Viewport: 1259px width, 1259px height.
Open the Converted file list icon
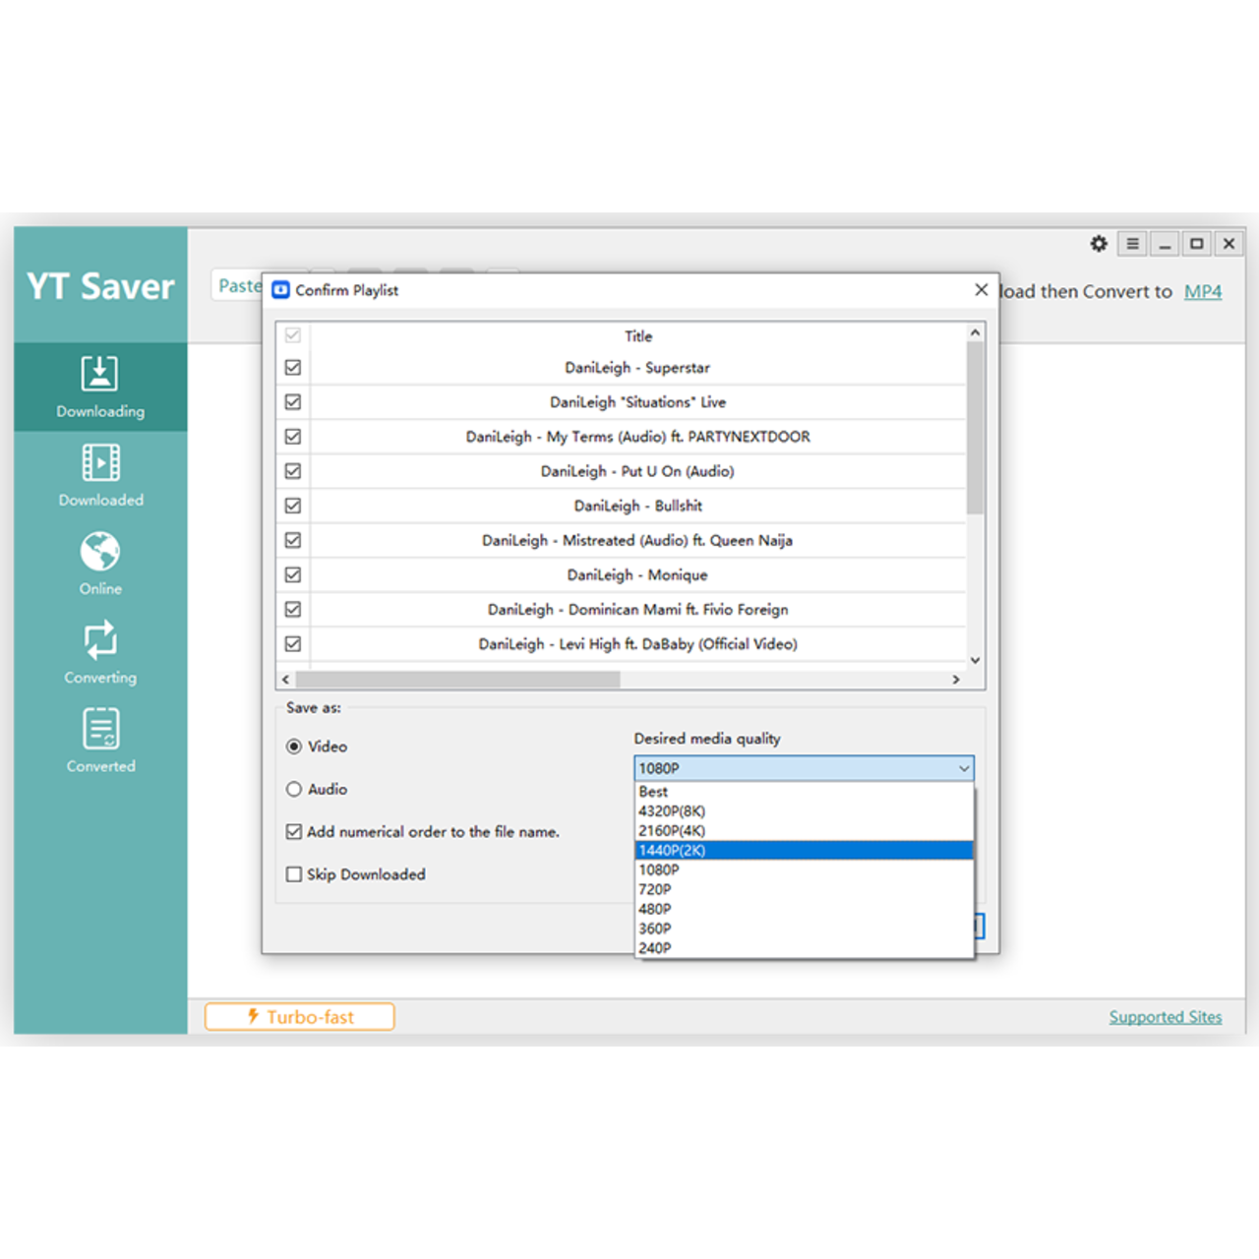click(100, 730)
